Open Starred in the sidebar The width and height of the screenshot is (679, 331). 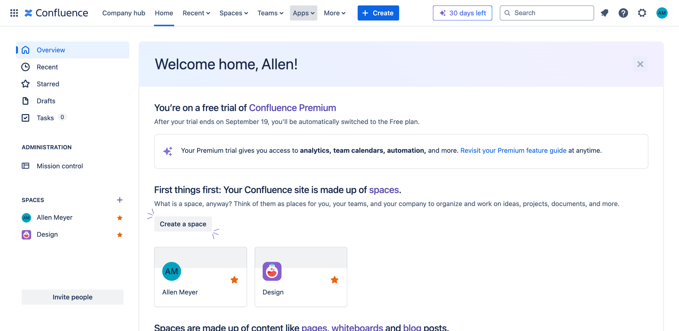[48, 84]
